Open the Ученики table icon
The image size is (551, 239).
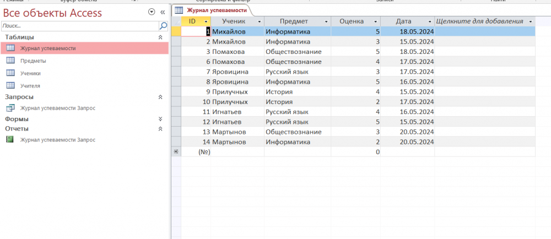click(10, 73)
